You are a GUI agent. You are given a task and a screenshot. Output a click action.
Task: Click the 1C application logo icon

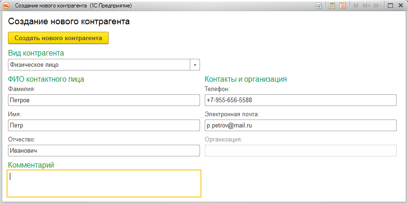coord(6,6)
